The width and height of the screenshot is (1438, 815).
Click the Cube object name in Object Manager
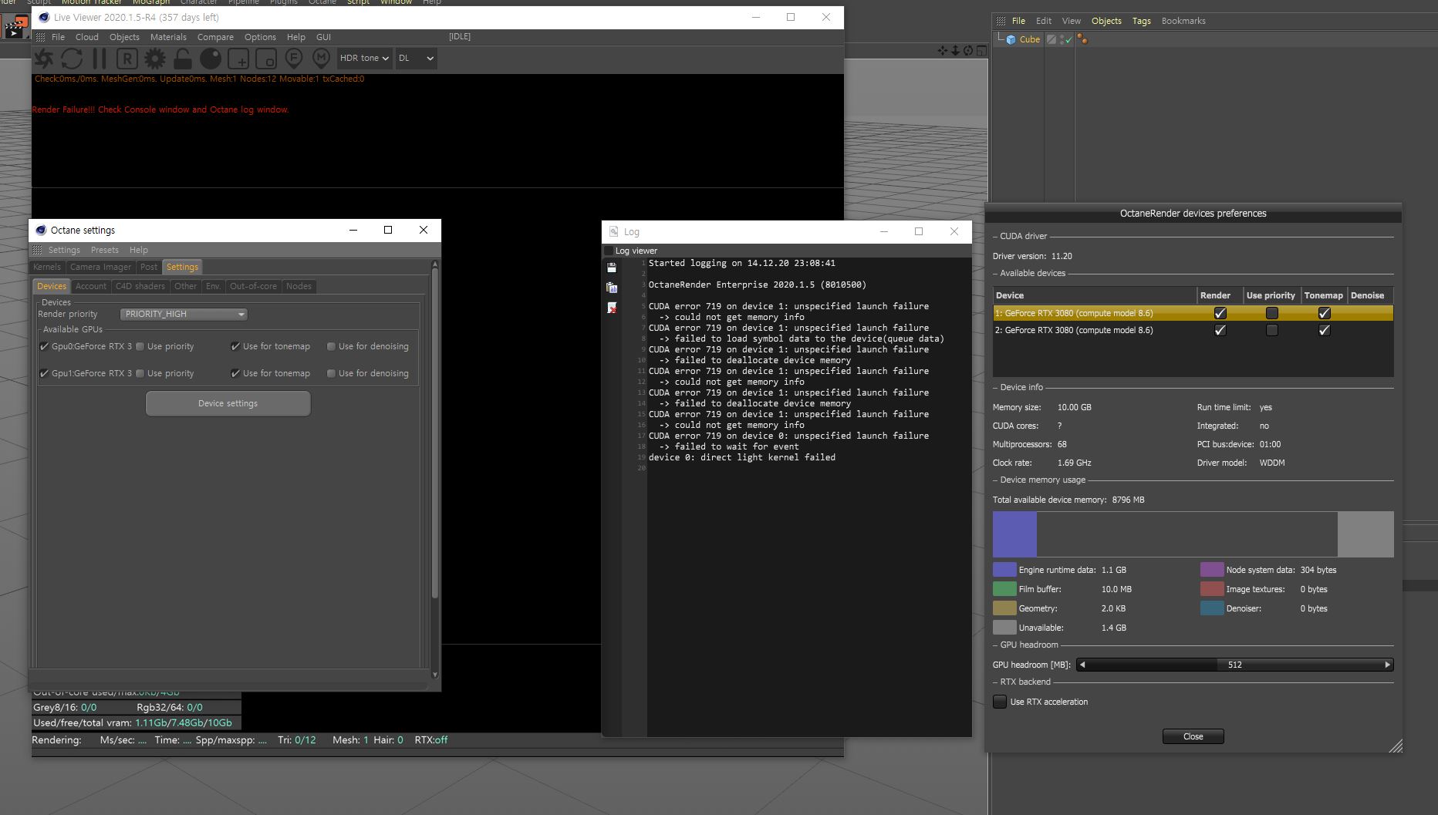point(1029,39)
